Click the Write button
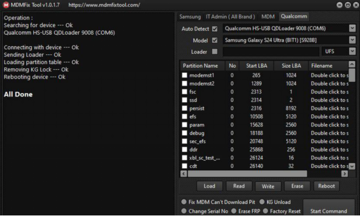 [268, 187]
